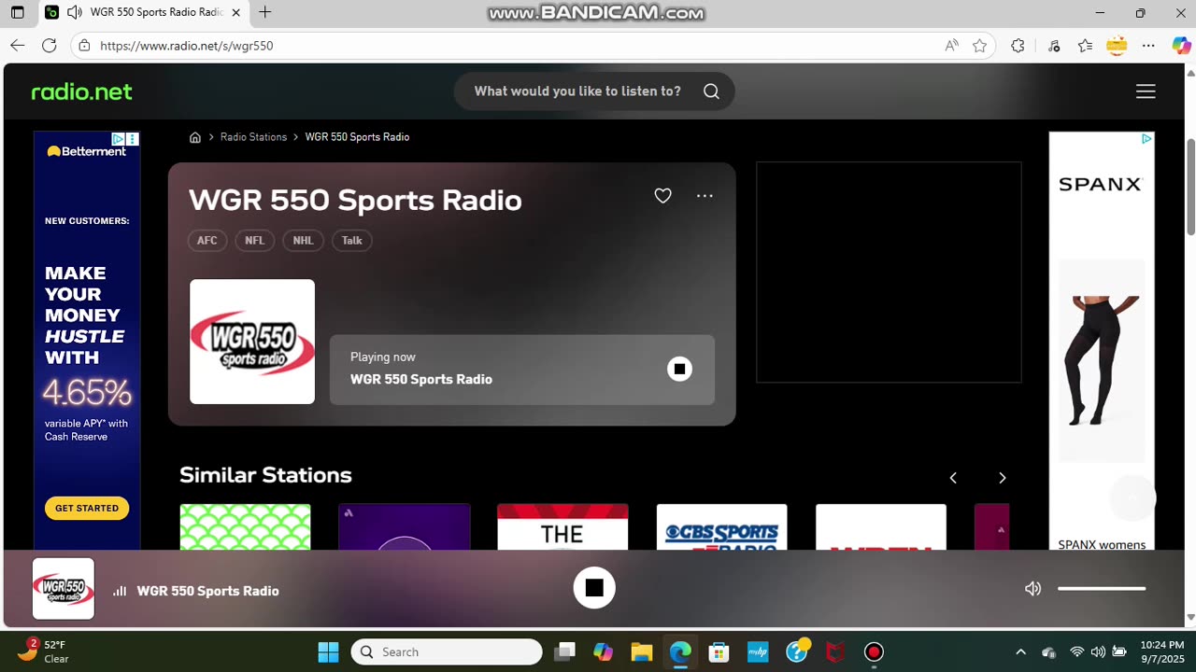Show previous similar stations arrow
1196x672 pixels.
[x=953, y=478]
